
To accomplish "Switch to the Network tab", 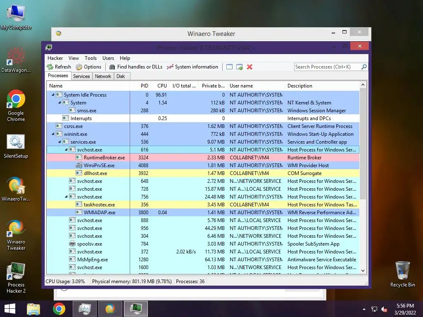I will (103, 76).
